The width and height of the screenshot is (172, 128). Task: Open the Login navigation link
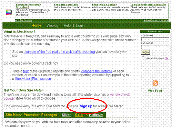click(80, 26)
